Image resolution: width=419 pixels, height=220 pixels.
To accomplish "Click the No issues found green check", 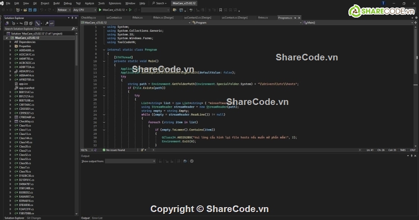I will coord(104,150).
